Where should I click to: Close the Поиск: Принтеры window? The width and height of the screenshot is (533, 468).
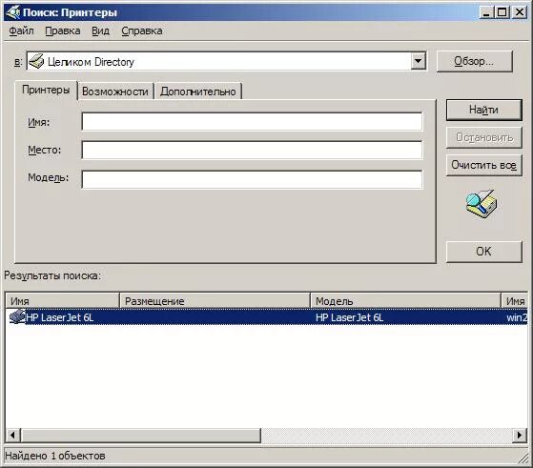(x=520, y=12)
